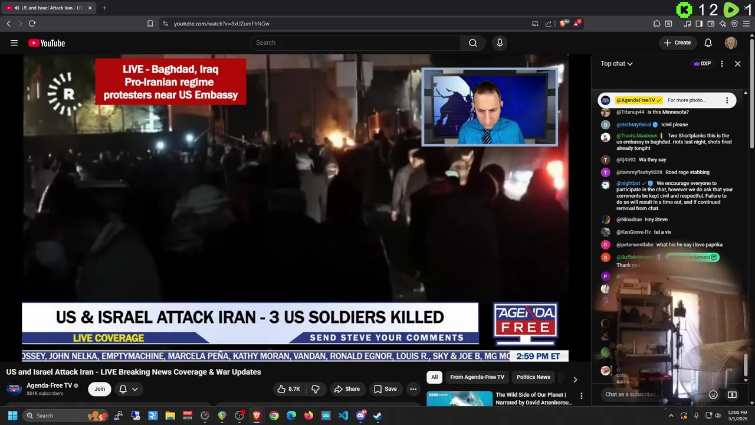
Task: Go back using browser back arrow
Action: point(8,24)
